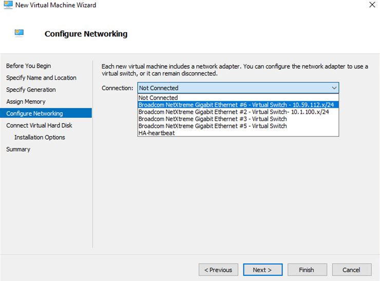Open the Assign Memory step
The width and height of the screenshot is (380, 281).
26,102
